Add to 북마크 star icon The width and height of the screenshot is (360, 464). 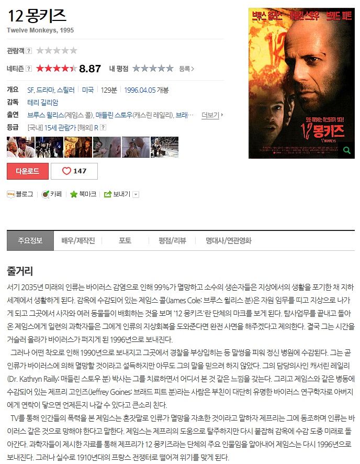point(74,194)
